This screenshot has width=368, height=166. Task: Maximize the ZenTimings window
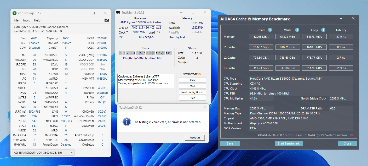click(93, 13)
